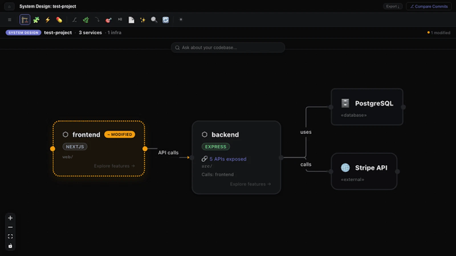
Task: Click the '1 infra' label
Action: click(114, 32)
